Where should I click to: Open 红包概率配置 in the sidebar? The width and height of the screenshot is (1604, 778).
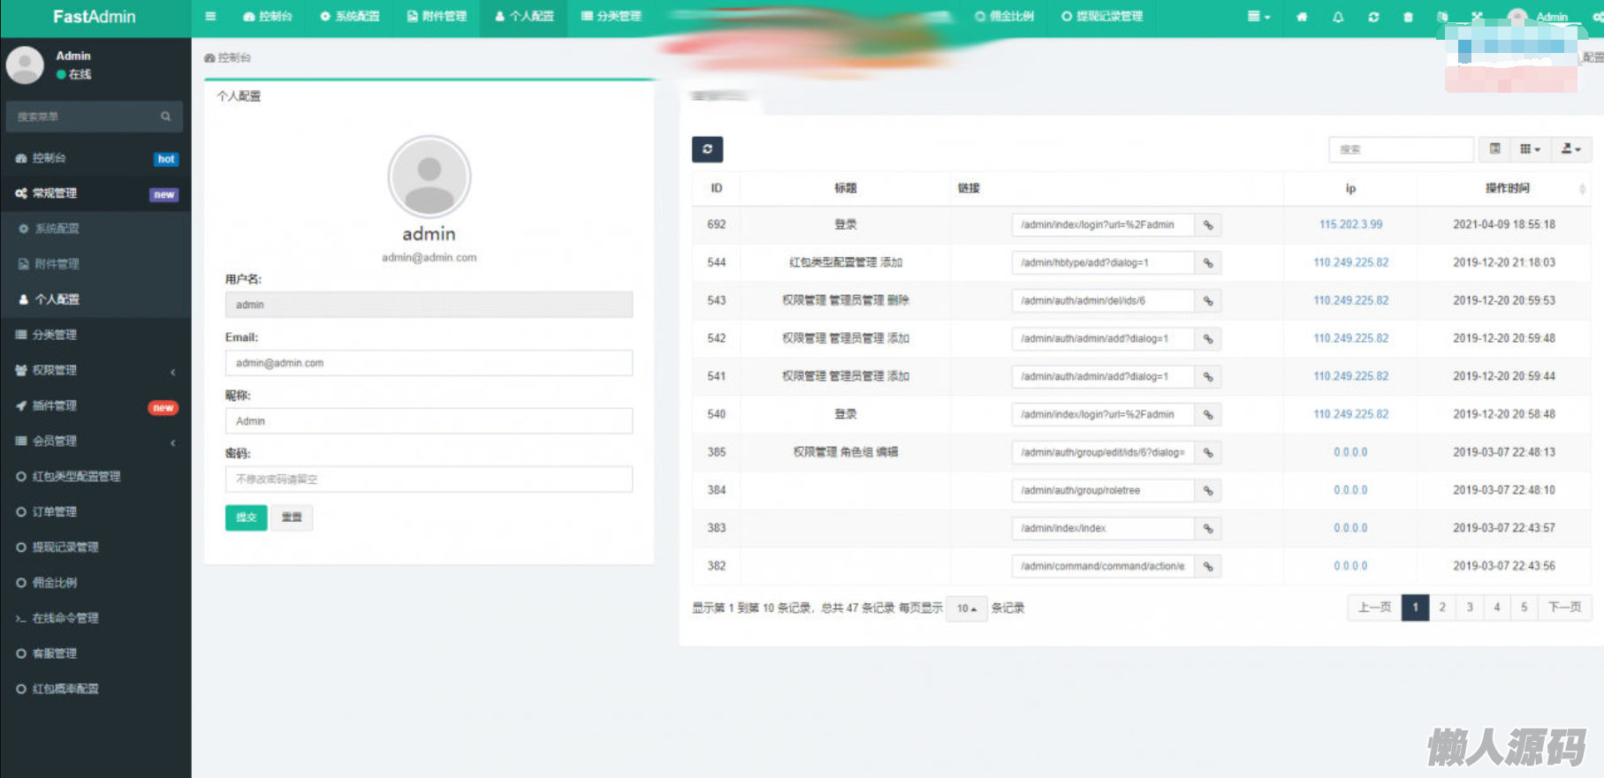tap(95, 689)
